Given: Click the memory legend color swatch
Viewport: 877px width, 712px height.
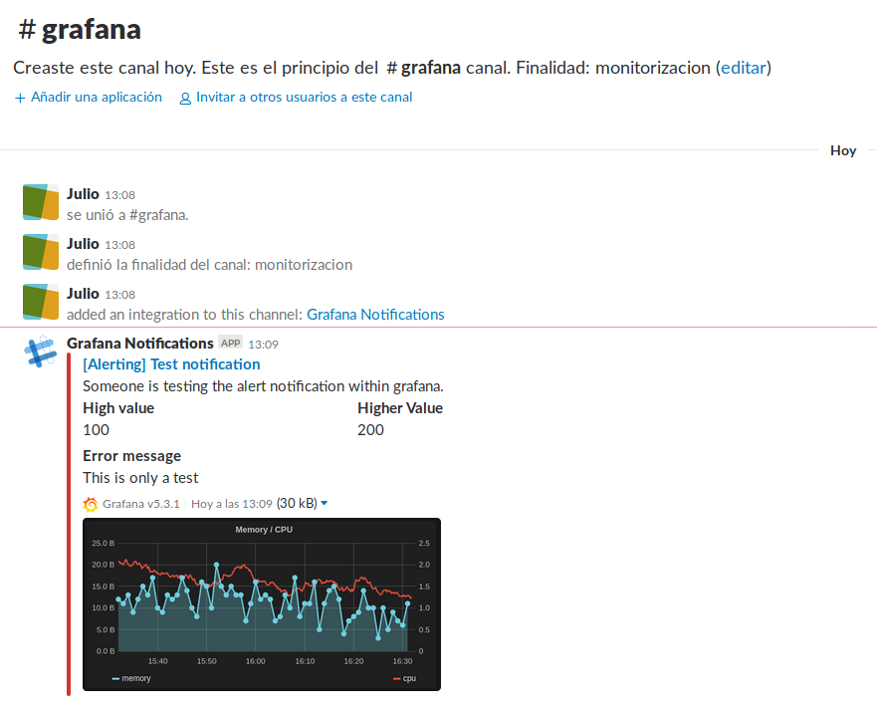Looking at the screenshot, I should tap(115, 678).
